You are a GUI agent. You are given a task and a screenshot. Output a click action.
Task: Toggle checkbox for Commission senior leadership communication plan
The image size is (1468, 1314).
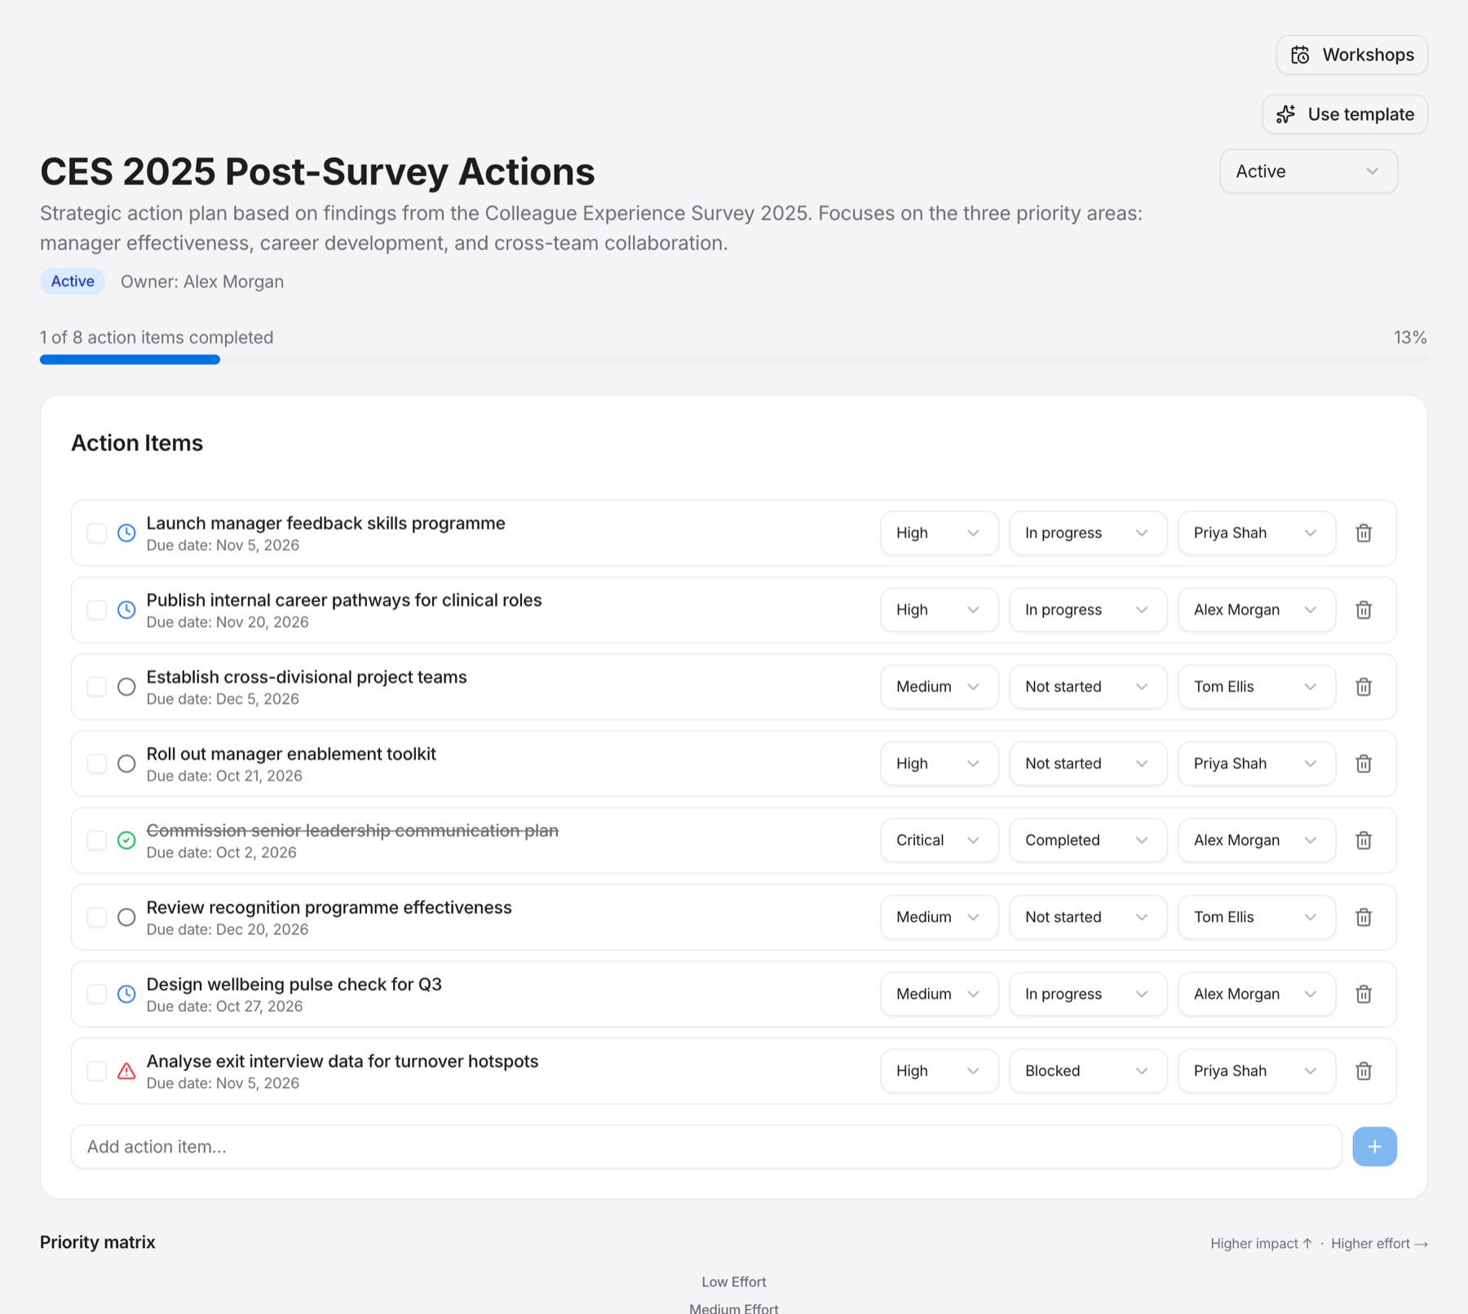pos(97,840)
